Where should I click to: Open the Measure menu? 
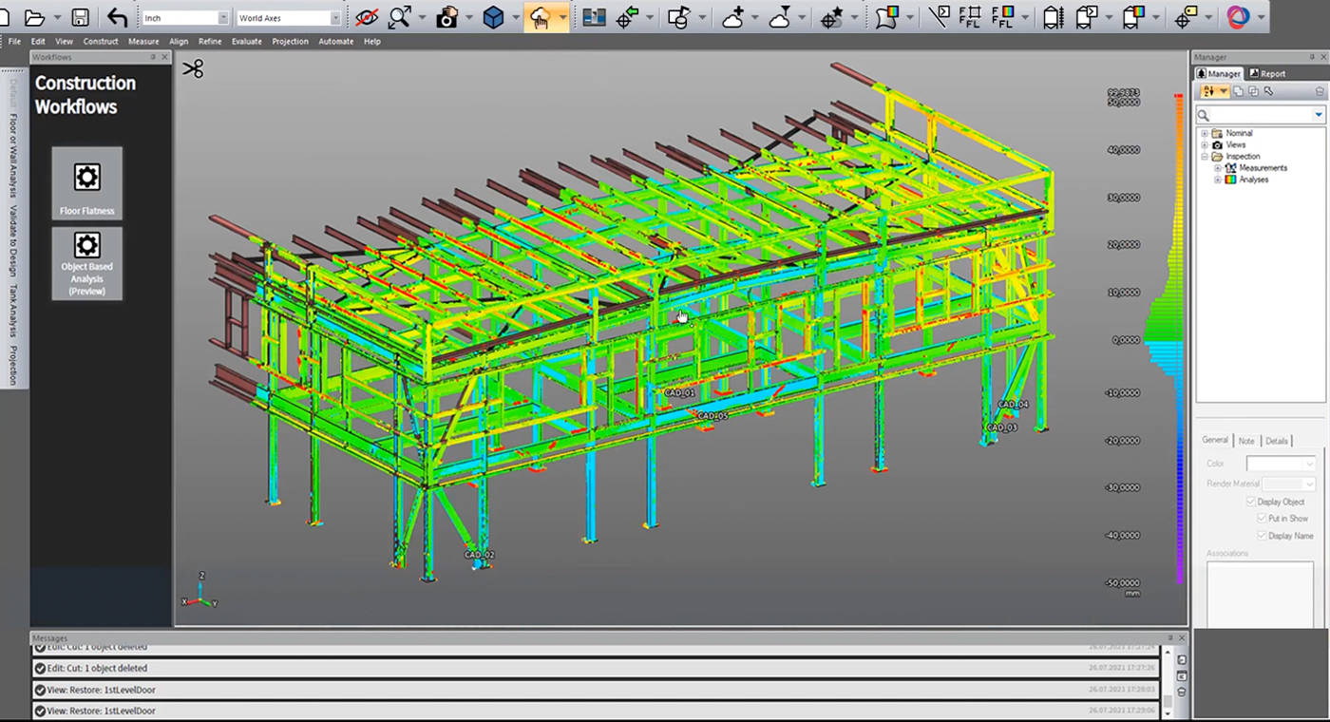point(142,41)
